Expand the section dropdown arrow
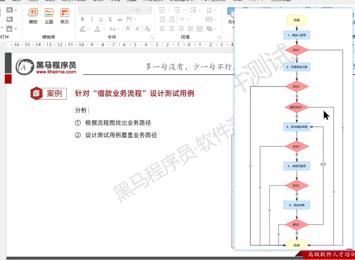The width and height of the screenshot is (355, 260). [16, 29]
